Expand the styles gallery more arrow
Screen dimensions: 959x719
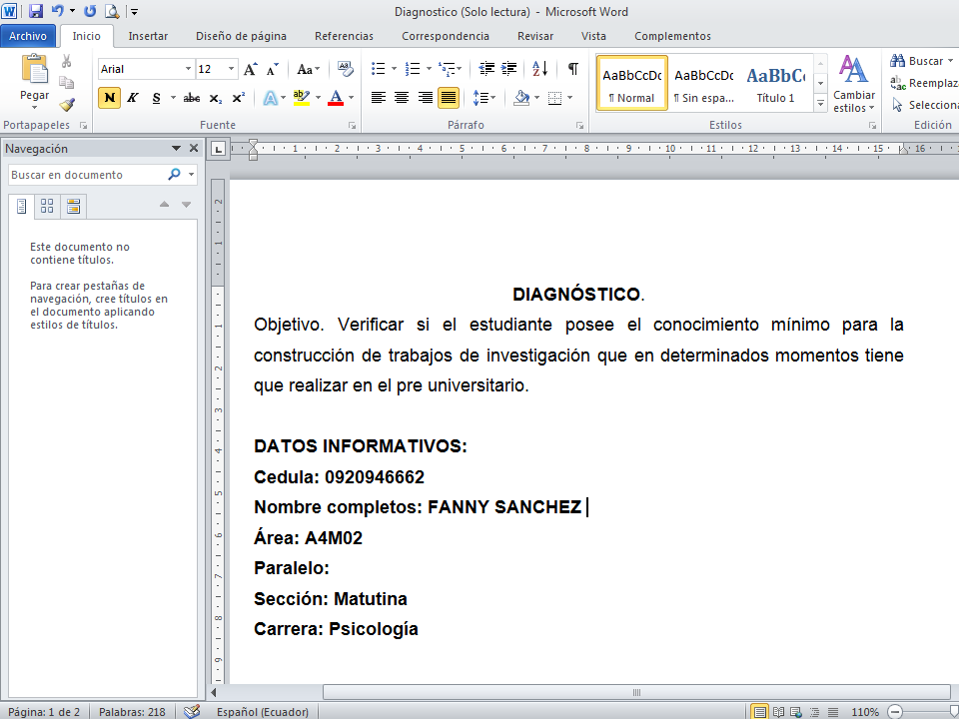tap(821, 104)
